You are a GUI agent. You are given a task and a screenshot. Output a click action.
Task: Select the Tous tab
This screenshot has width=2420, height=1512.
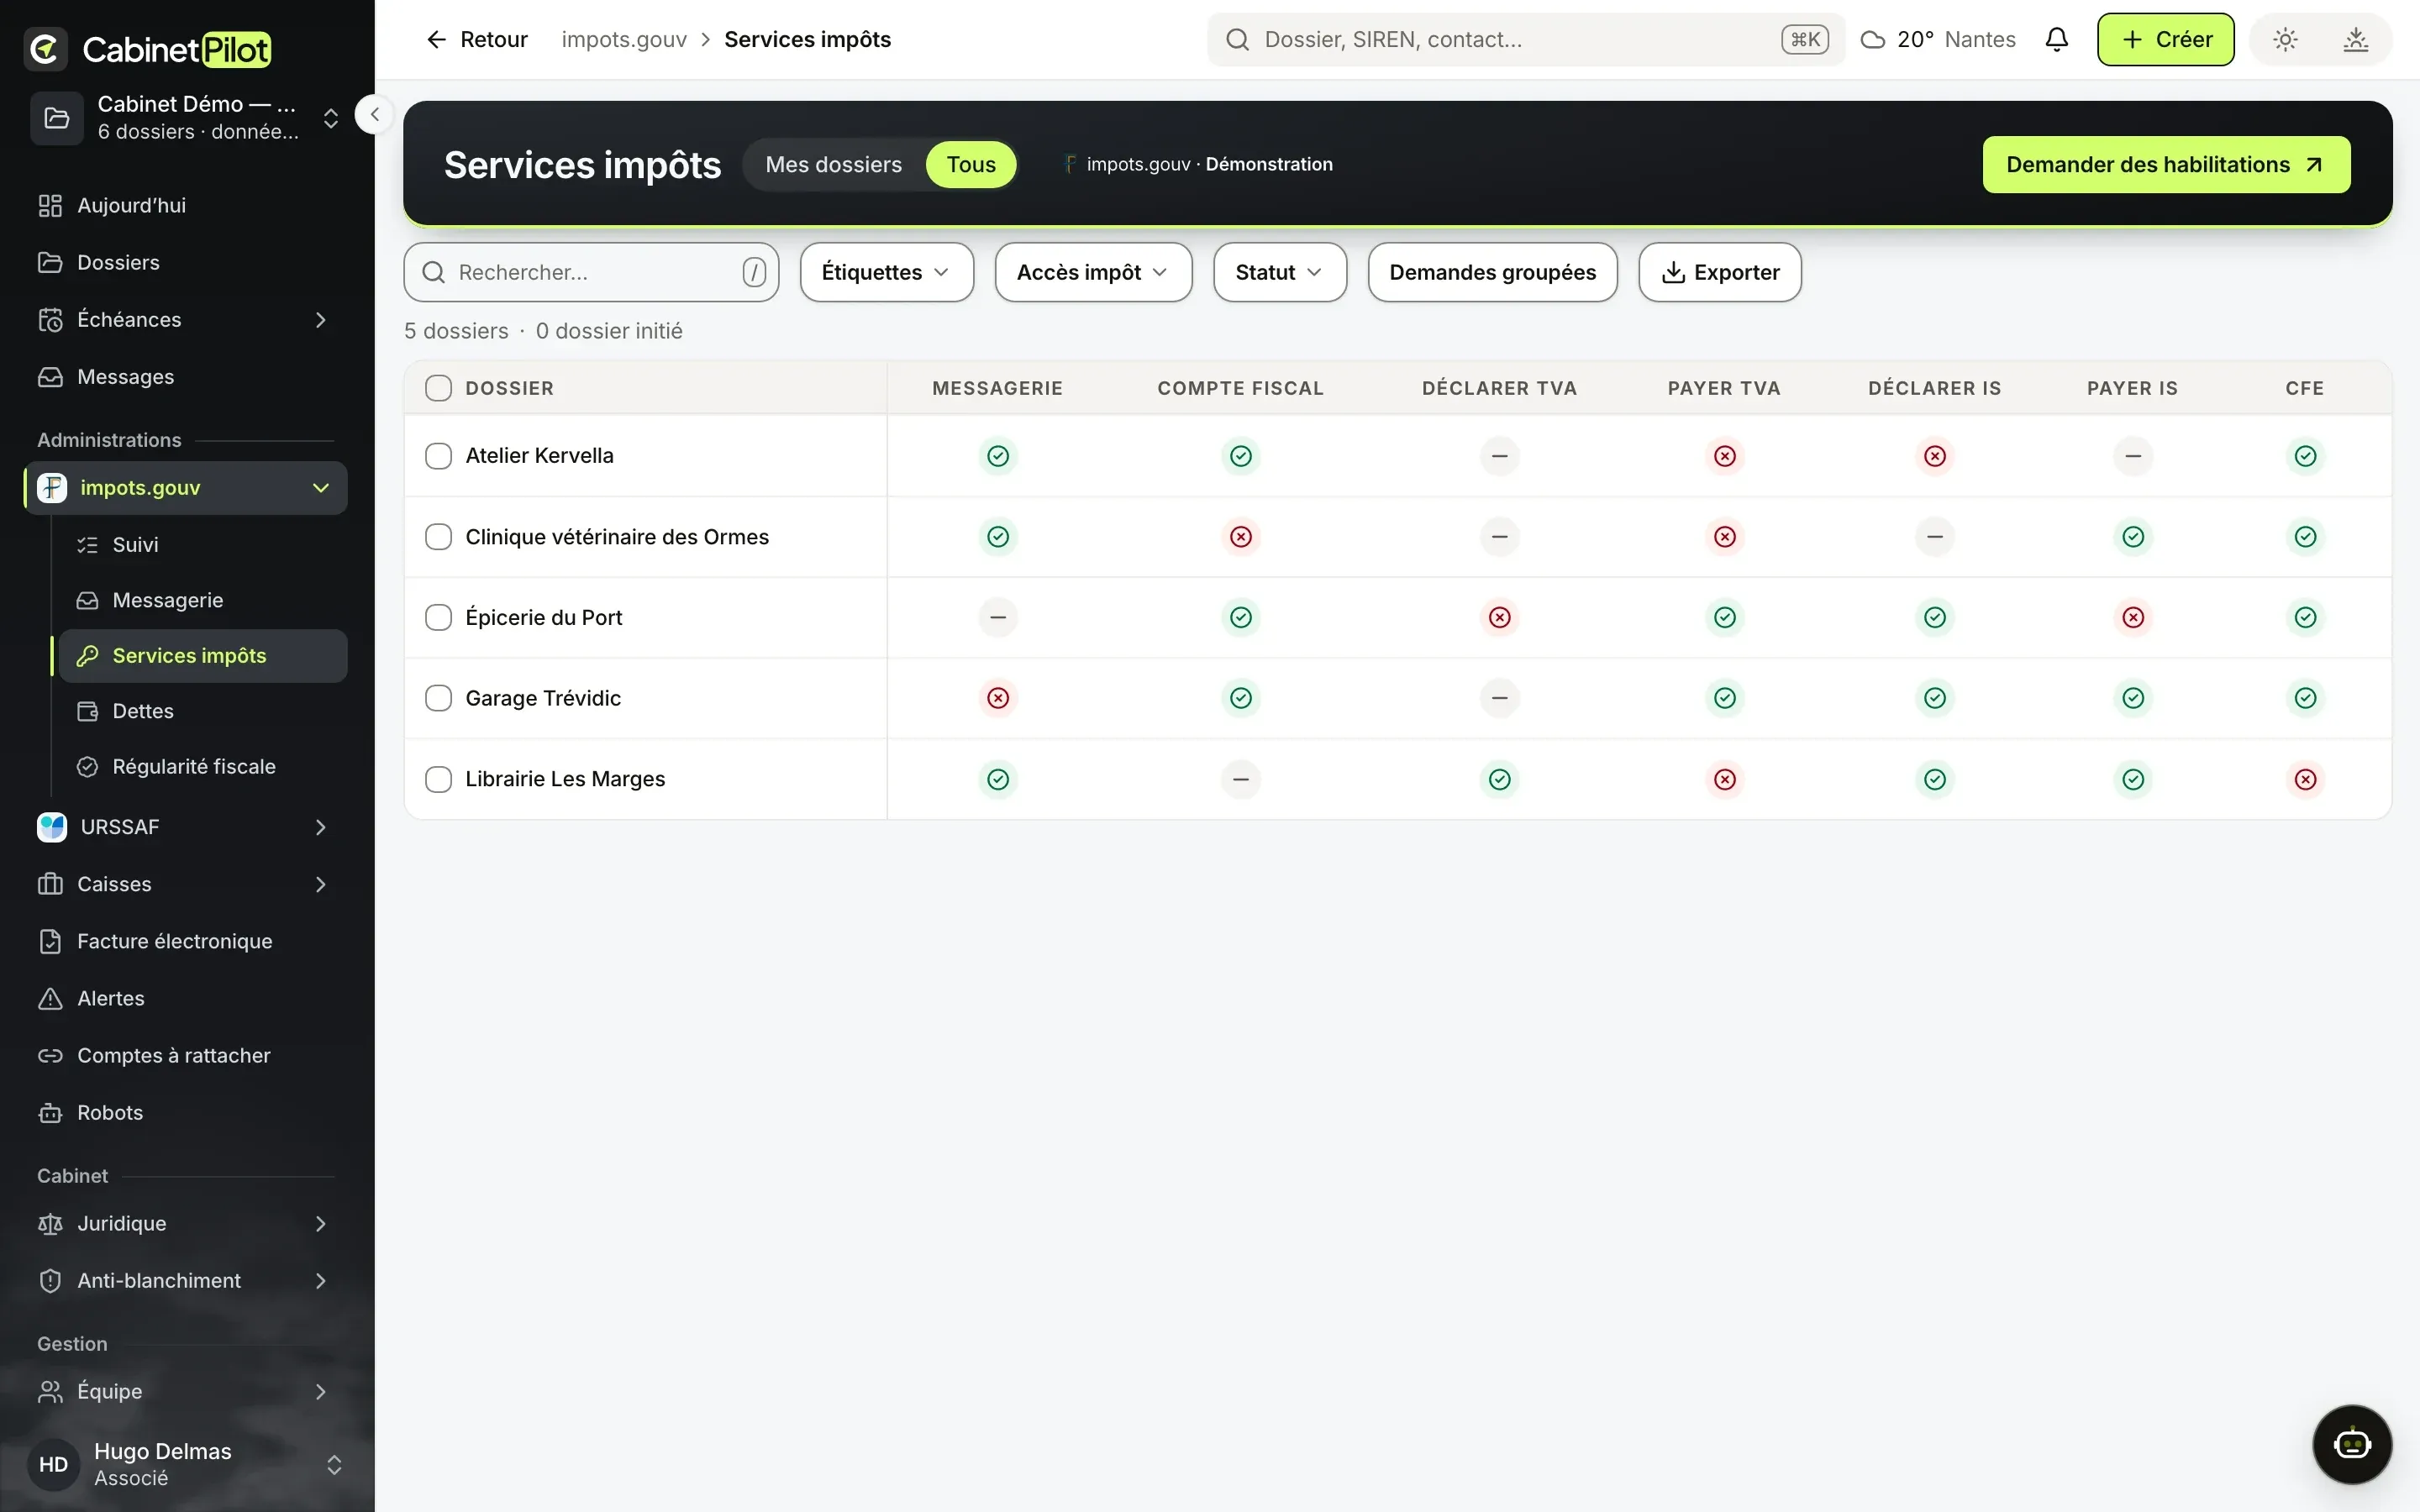click(x=971, y=165)
